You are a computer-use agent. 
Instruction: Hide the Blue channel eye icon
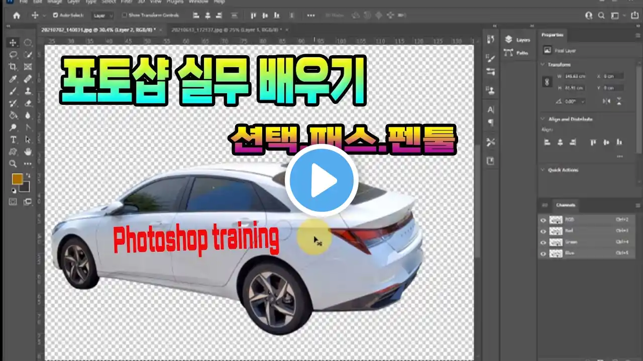click(543, 254)
